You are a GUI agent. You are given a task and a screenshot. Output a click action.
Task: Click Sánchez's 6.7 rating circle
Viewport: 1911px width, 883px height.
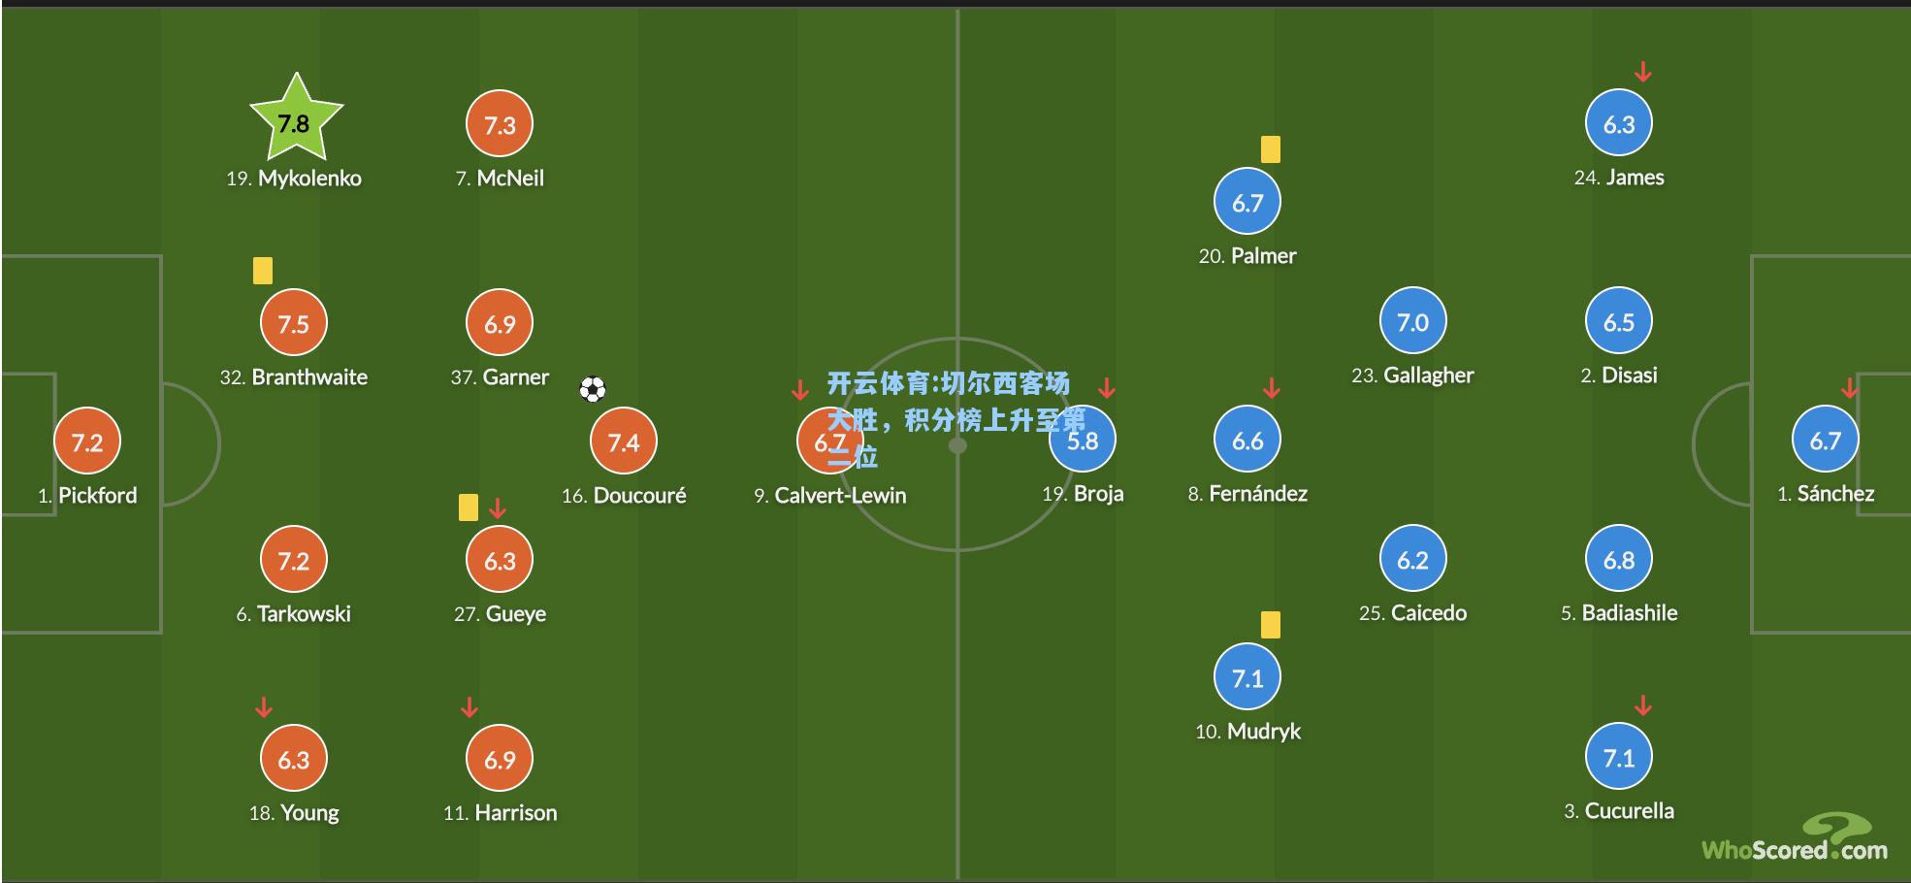[1825, 441]
